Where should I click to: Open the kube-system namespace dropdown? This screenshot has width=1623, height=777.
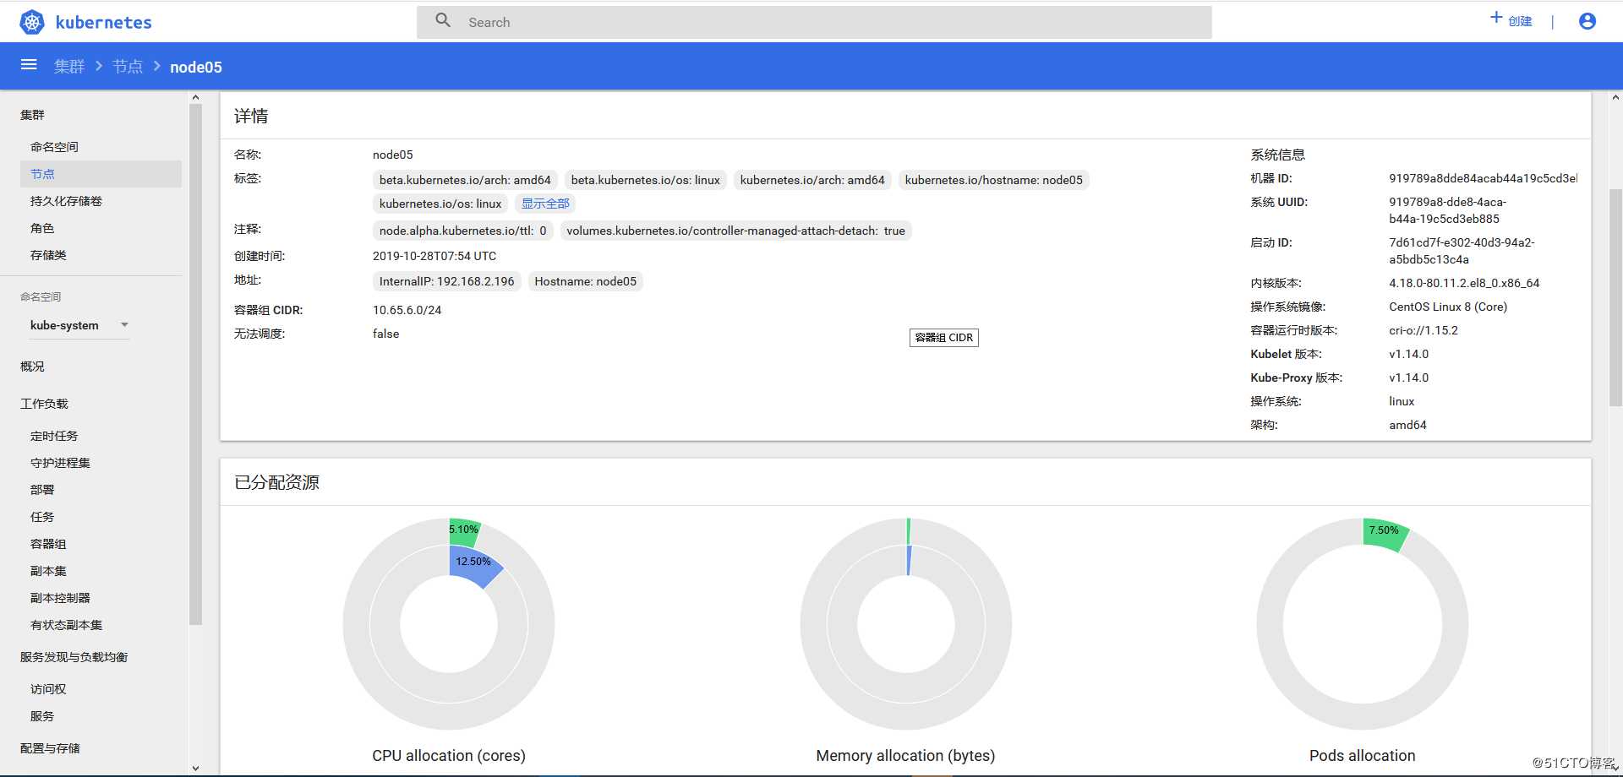(79, 325)
